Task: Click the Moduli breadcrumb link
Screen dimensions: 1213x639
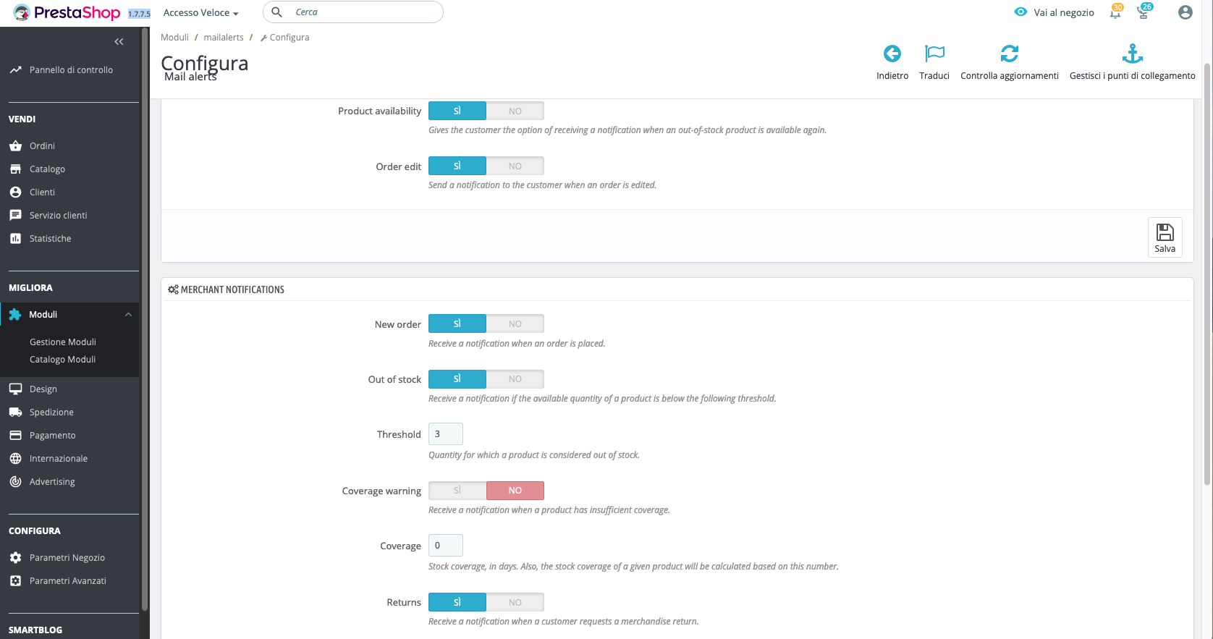Action: click(x=174, y=38)
